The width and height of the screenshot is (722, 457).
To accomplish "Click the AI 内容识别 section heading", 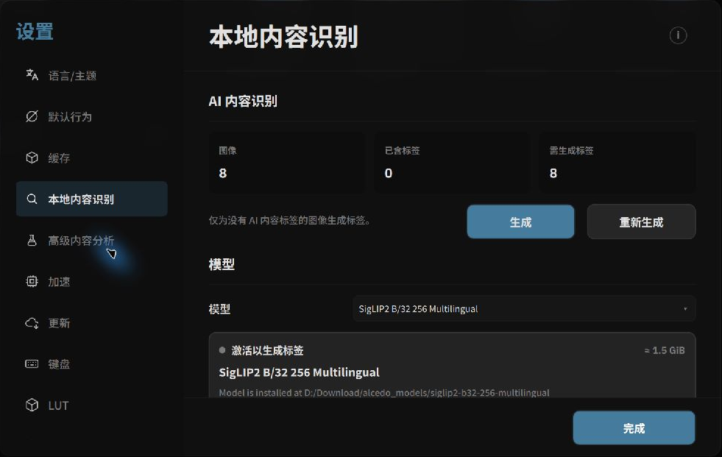I will 243,102.
